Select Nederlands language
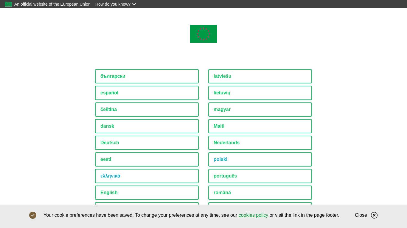 point(260,143)
